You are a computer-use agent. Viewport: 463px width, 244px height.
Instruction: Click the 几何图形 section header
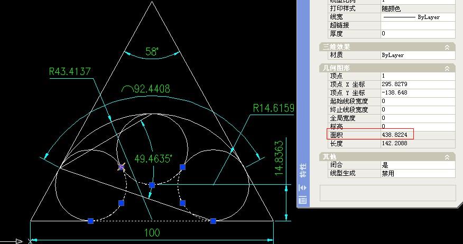point(387,69)
